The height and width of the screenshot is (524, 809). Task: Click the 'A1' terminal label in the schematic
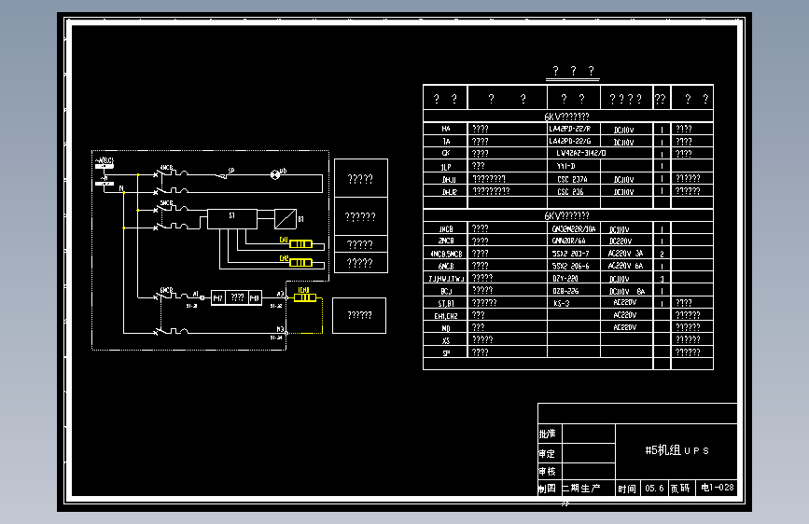196,294
